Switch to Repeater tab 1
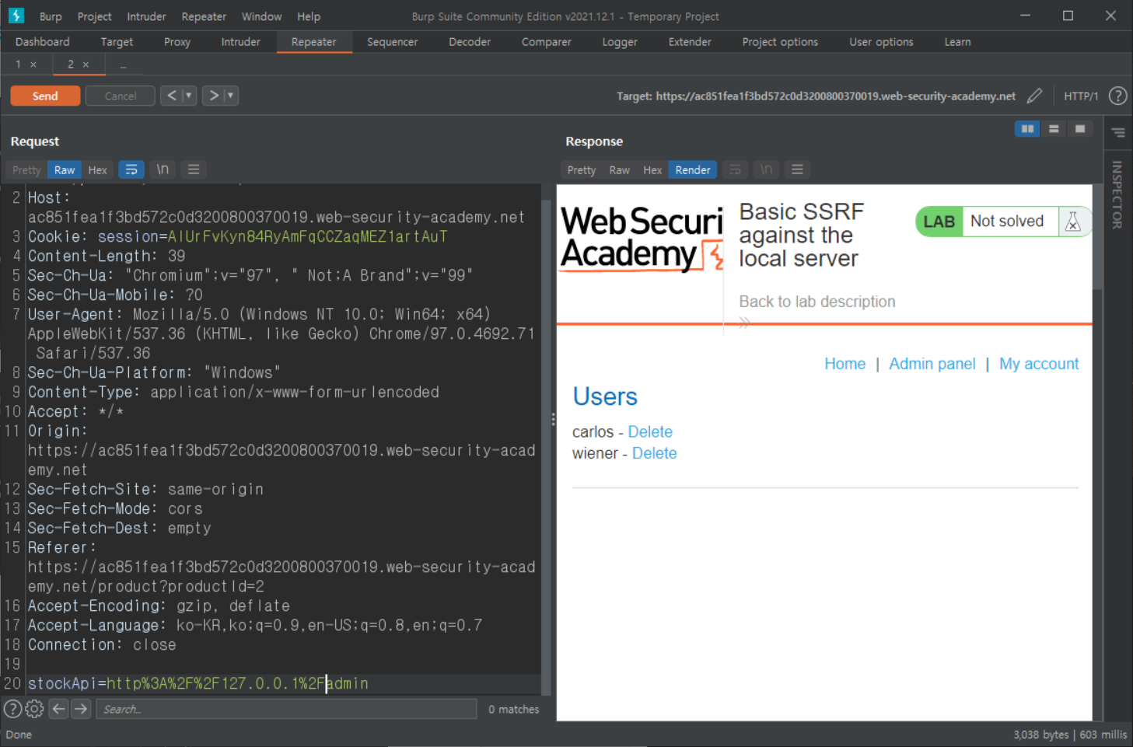This screenshot has width=1133, height=747. click(18, 65)
